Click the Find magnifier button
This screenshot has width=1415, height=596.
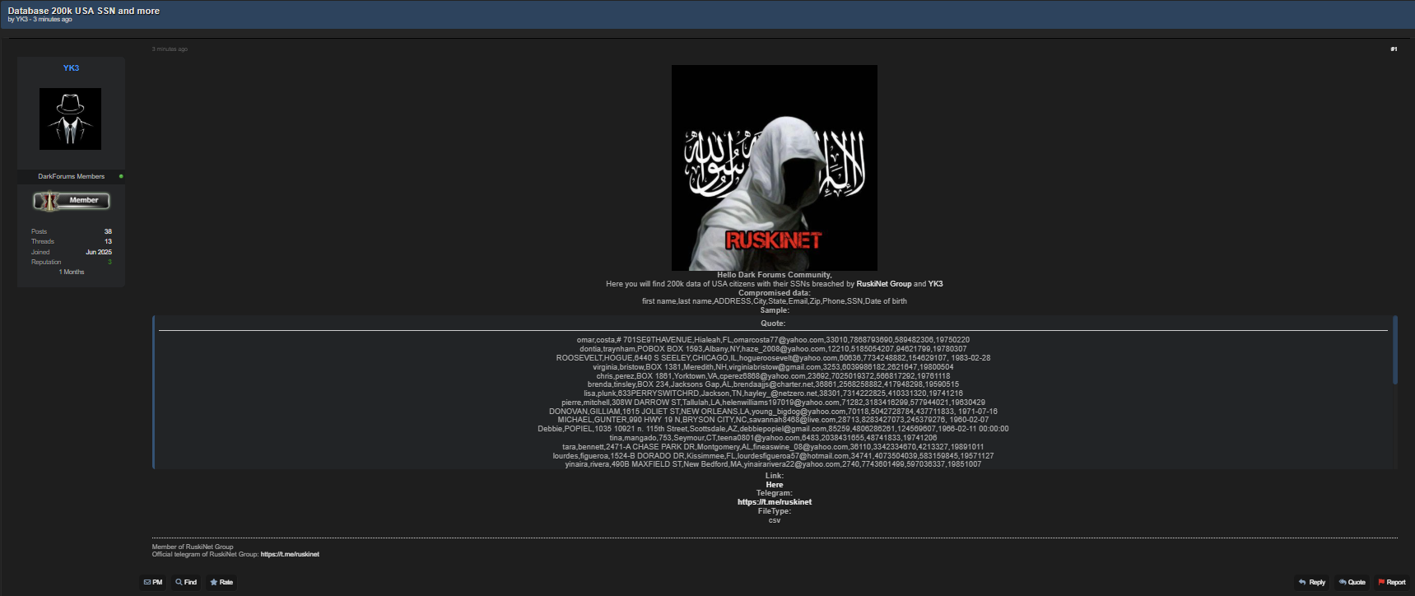point(186,582)
